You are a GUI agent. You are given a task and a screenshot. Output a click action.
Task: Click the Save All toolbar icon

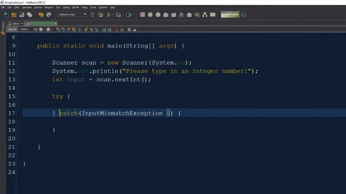(x=29, y=15)
